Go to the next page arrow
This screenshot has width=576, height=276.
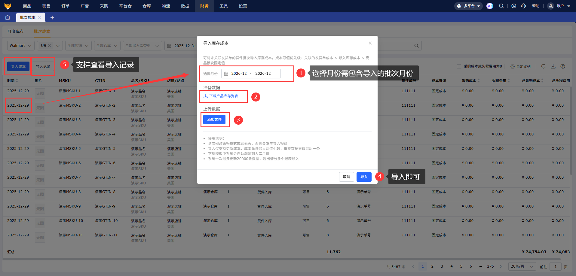[501, 266]
